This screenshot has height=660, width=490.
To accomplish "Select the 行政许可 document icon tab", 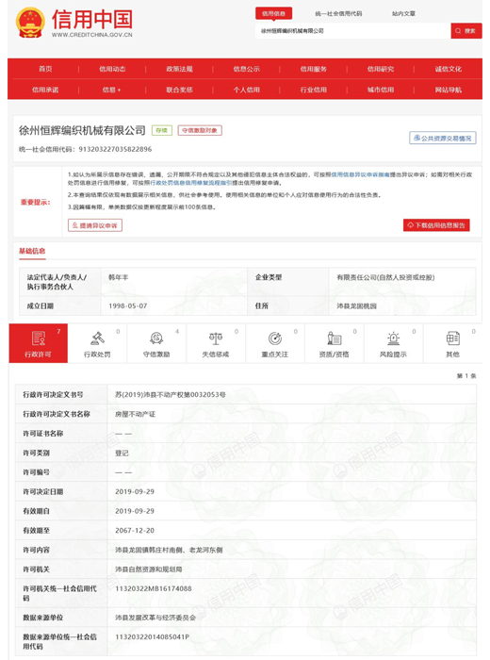I will (x=39, y=343).
